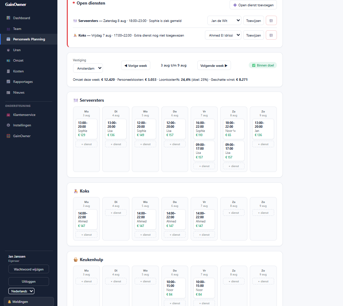
Task: Click the Rapportages chart icon
Action: coord(8,82)
